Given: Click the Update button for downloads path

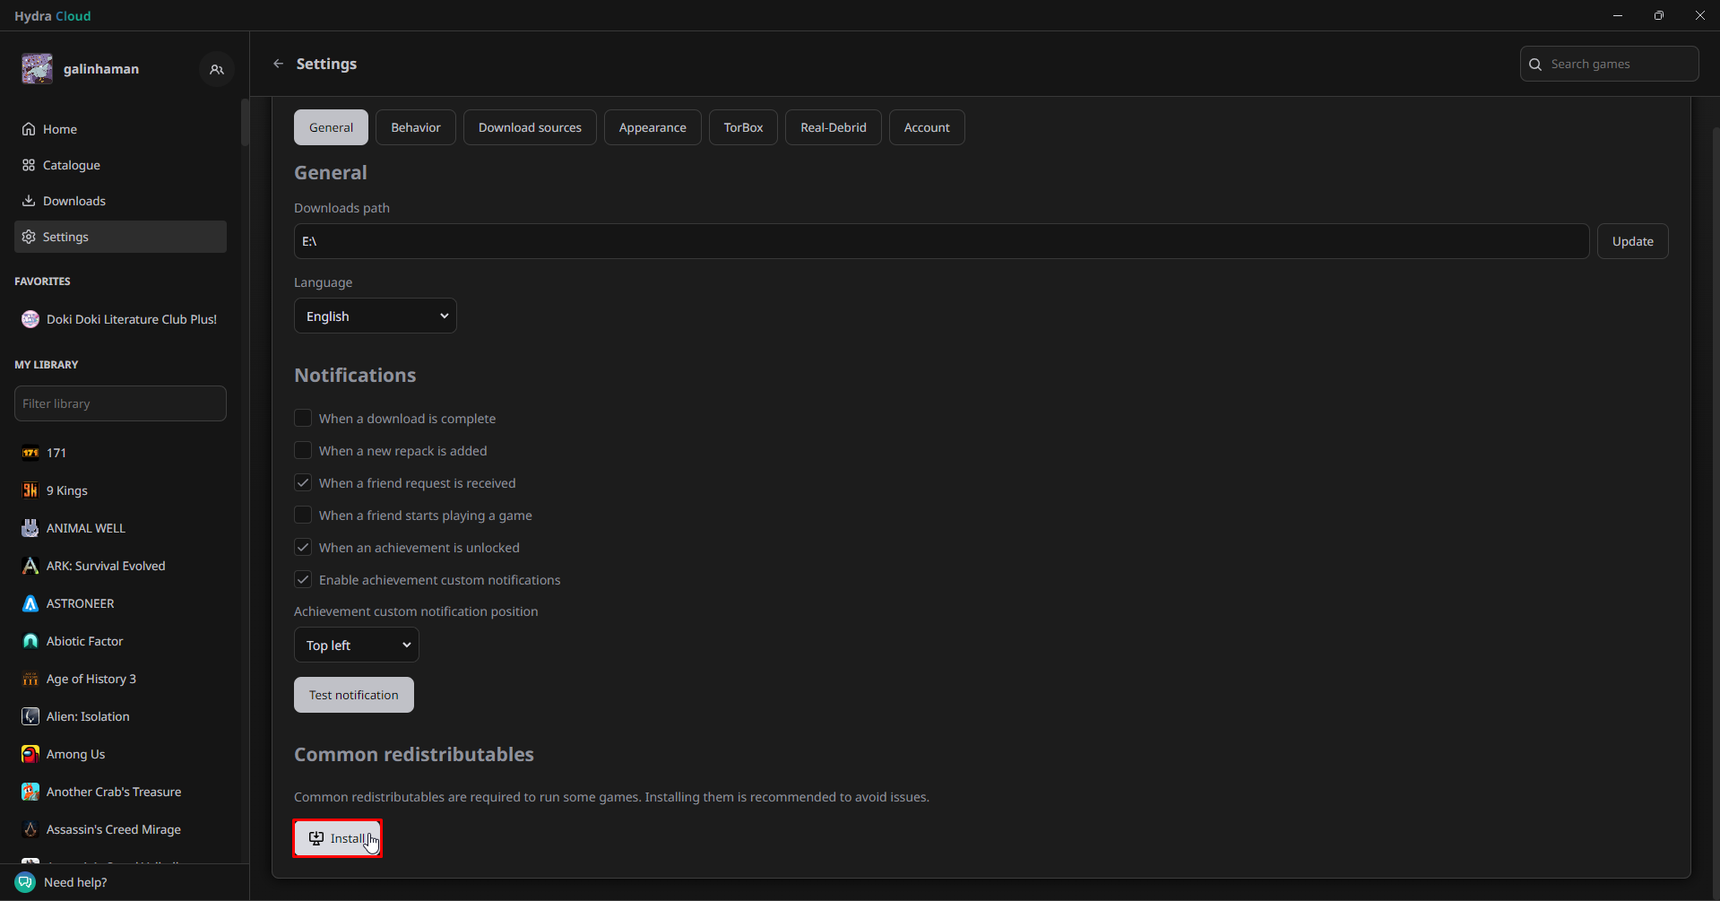Looking at the screenshot, I should 1631,241.
